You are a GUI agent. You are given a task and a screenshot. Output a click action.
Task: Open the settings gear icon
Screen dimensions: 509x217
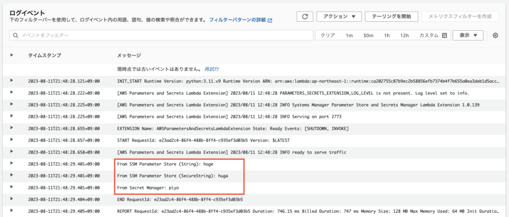pyautogui.click(x=495, y=35)
